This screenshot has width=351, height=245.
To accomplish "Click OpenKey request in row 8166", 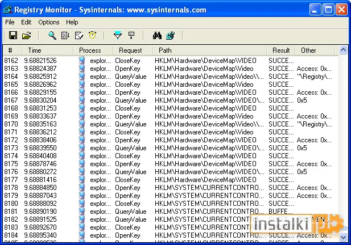I will (x=127, y=92).
